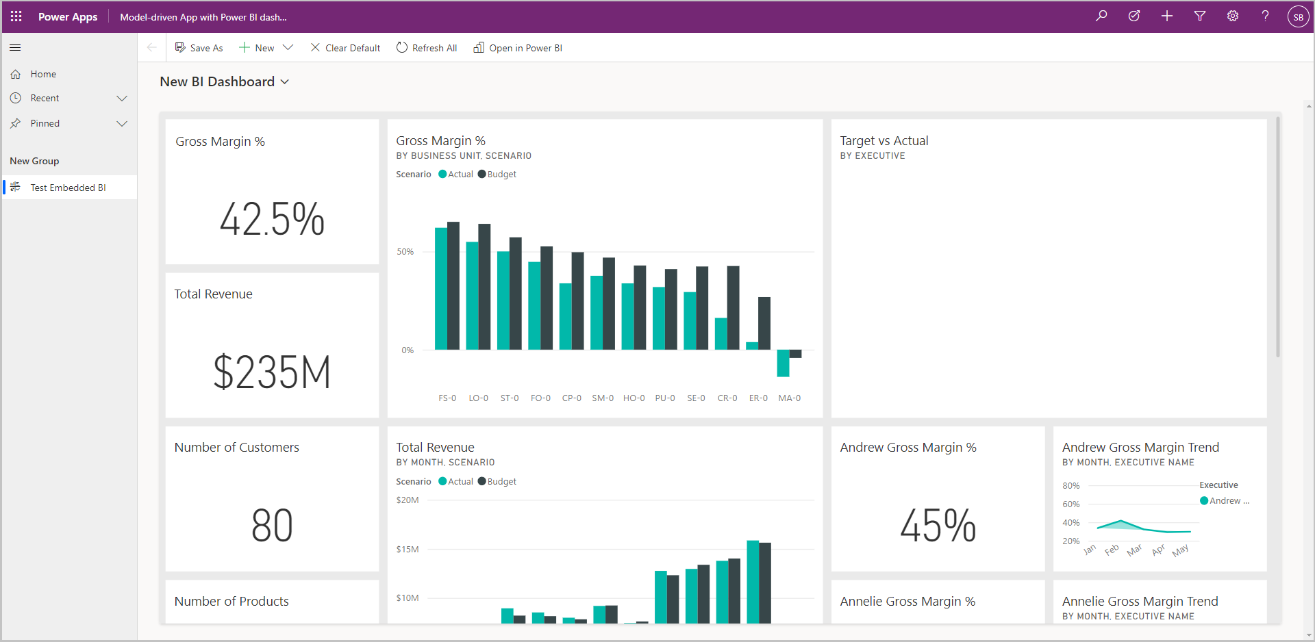1315x642 pixels.
Task: Click the Save As button
Action: pyautogui.click(x=199, y=48)
